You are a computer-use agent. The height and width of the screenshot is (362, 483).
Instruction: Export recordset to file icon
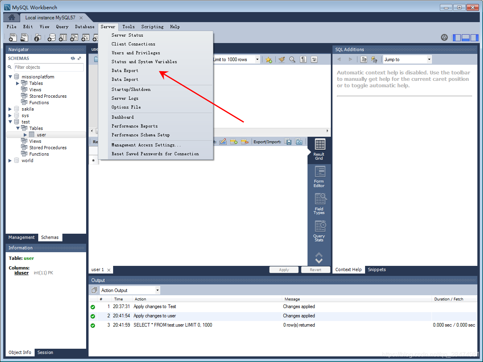[x=288, y=142]
